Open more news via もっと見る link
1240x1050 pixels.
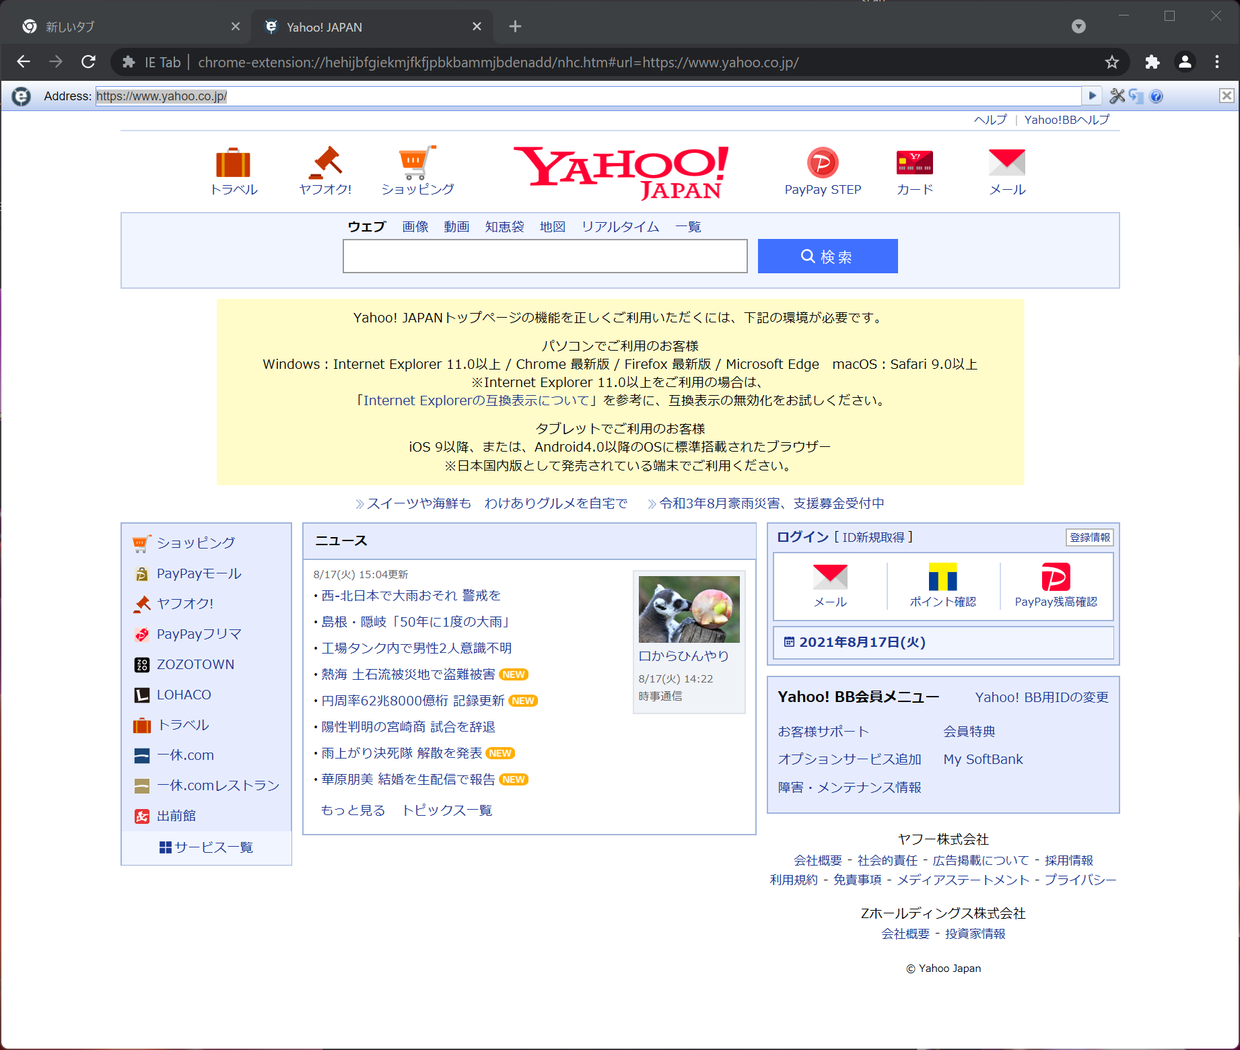(353, 810)
